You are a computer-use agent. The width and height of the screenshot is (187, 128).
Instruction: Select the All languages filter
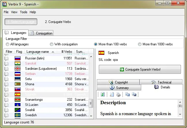point(17,44)
